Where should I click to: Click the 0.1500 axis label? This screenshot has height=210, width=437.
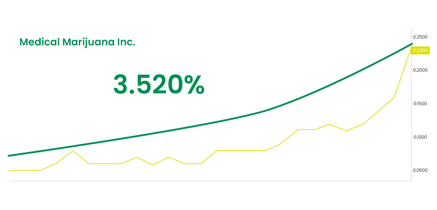pyautogui.click(x=420, y=104)
